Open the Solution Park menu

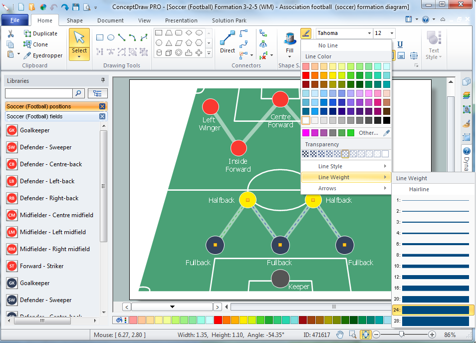click(229, 20)
